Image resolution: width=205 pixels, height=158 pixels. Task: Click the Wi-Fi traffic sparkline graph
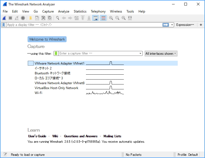point(105,93)
